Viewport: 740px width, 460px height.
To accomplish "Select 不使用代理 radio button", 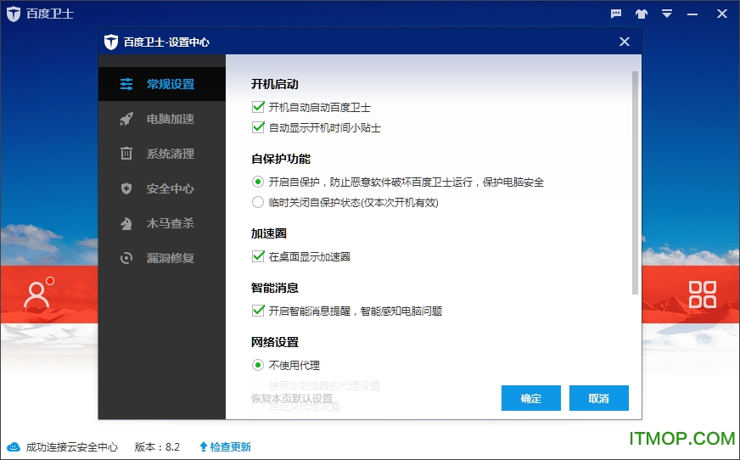I will pyautogui.click(x=258, y=365).
